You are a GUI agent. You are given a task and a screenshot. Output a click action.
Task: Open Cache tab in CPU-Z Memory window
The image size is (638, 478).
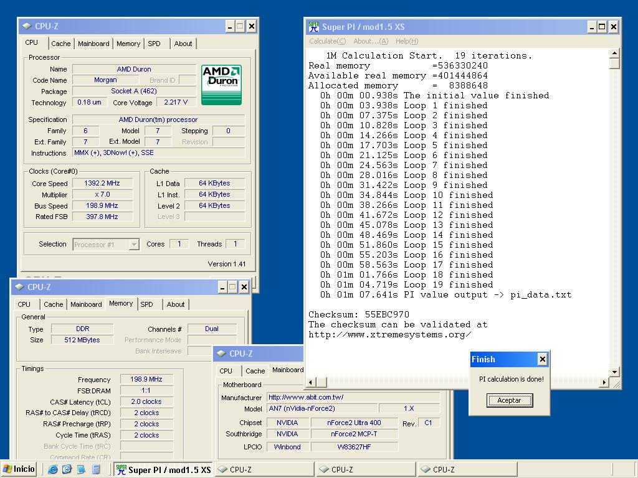click(x=54, y=304)
